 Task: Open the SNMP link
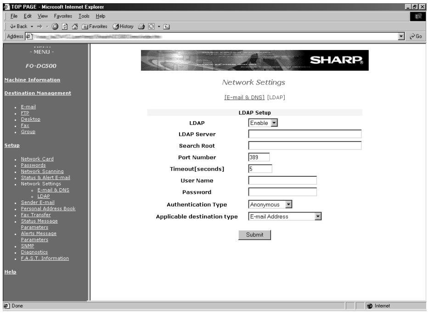click(x=27, y=246)
